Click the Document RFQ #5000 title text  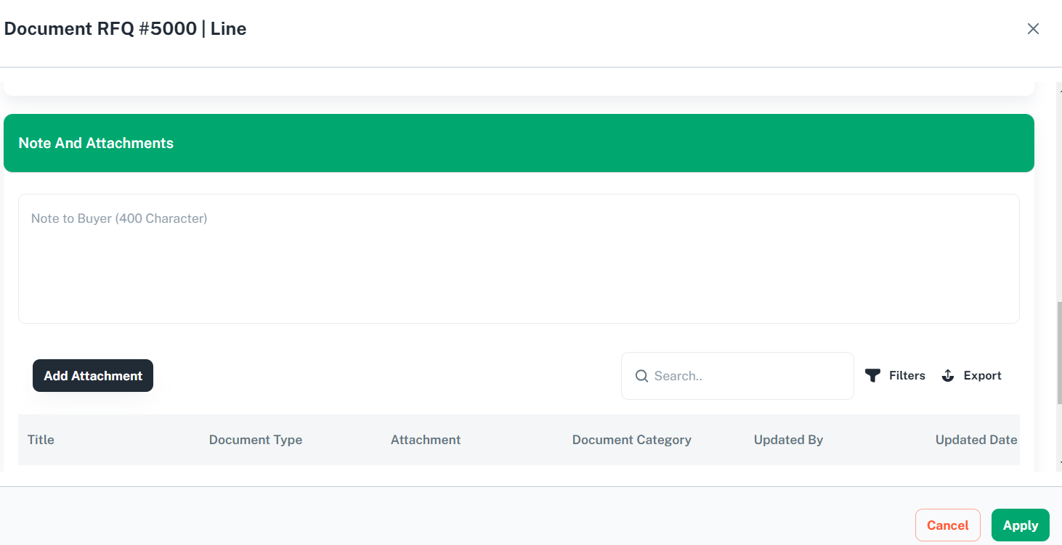125,29
